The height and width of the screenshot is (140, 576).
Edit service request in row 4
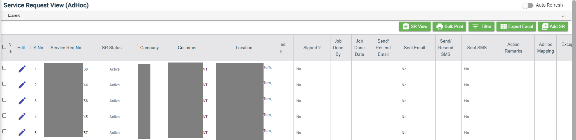coord(22,117)
